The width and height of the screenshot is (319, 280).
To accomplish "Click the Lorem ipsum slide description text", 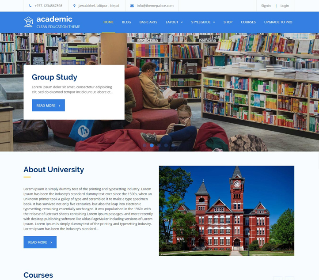I will 72,90.
